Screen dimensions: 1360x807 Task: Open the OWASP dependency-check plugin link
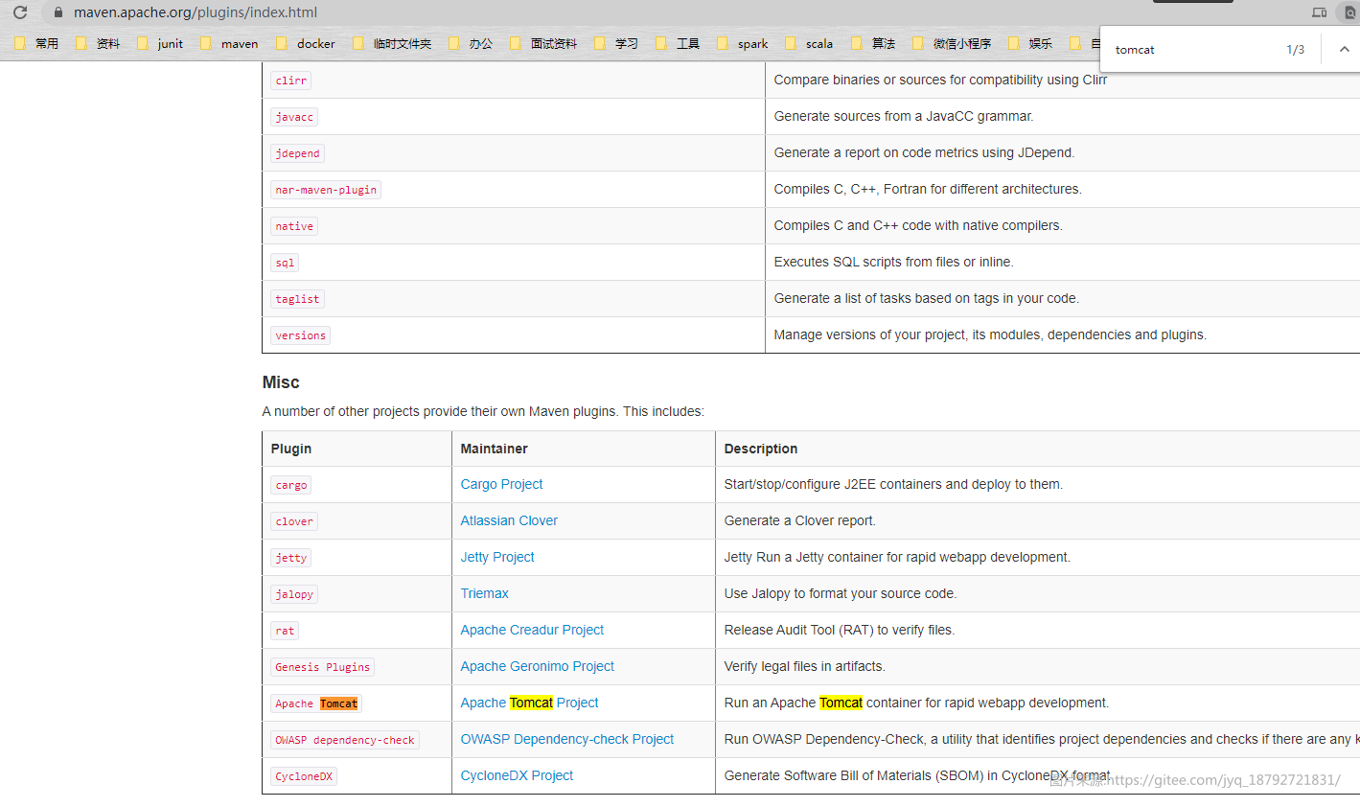345,740
